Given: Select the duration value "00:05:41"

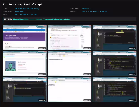Looking at the screenshot, I should pyautogui.click(x=86, y=9).
